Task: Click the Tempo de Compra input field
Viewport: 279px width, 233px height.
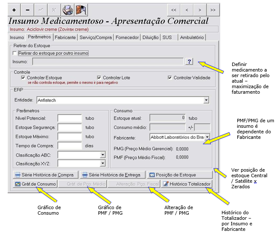Action: click(x=70, y=146)
